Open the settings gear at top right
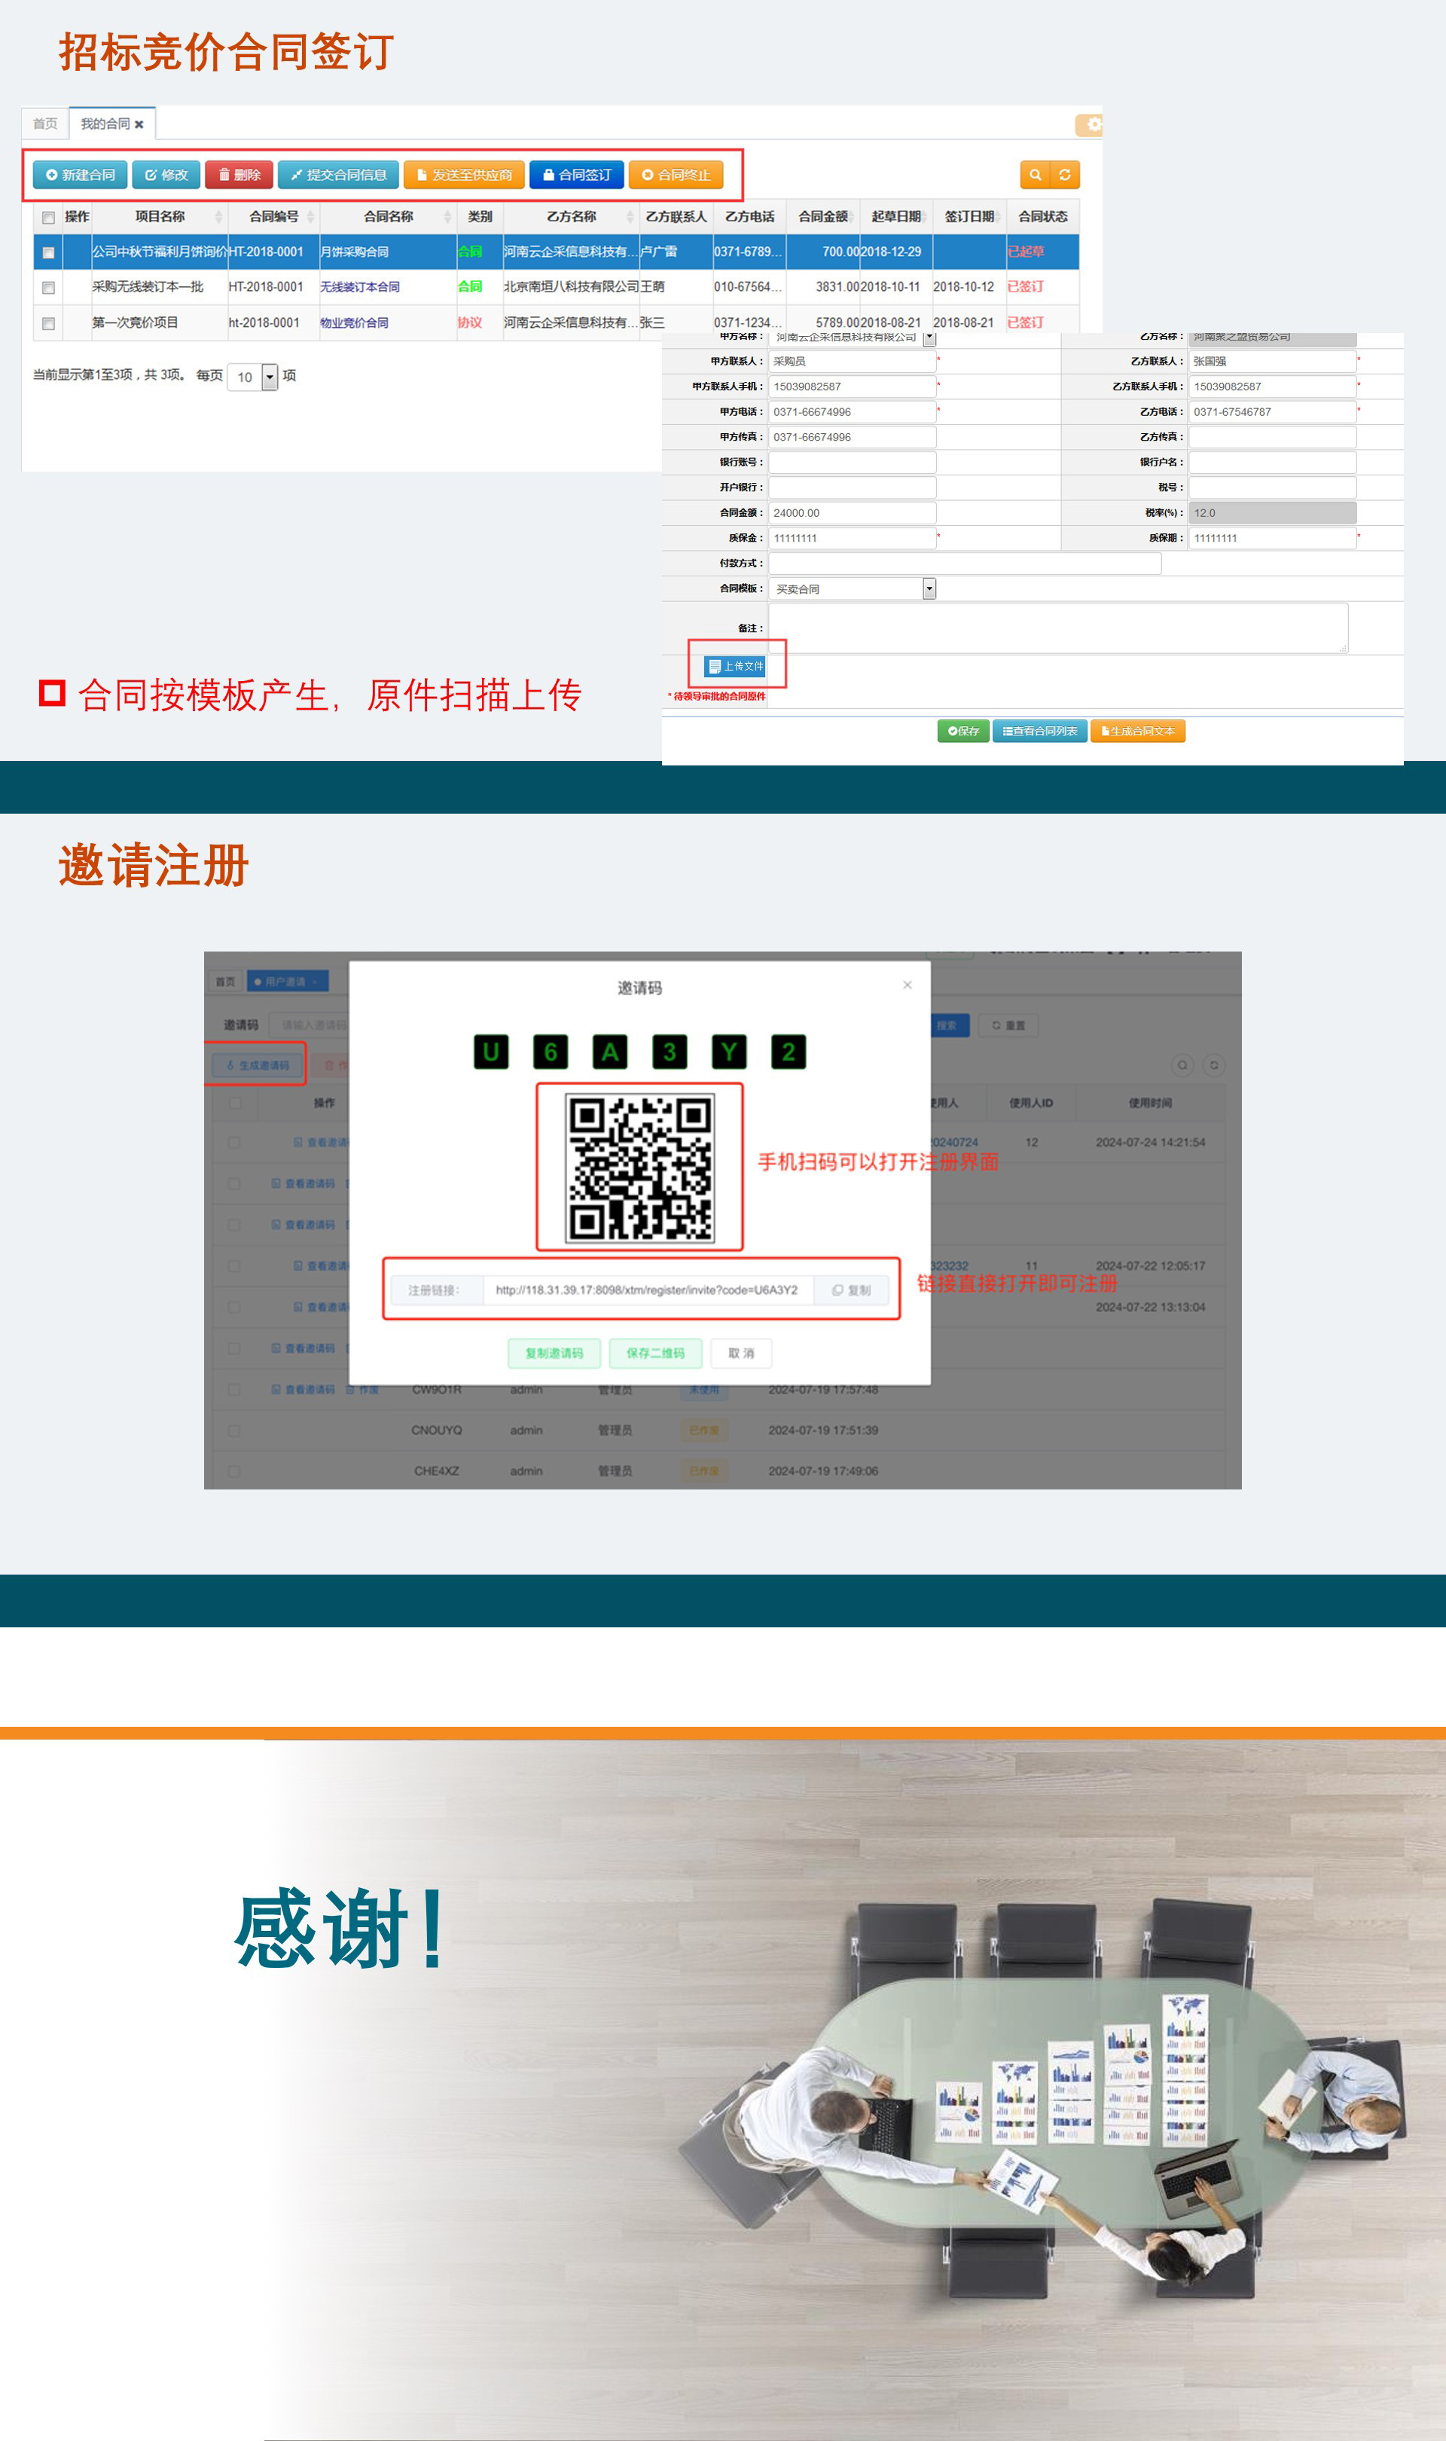1446x2441 pixels. coord(1091,125)
